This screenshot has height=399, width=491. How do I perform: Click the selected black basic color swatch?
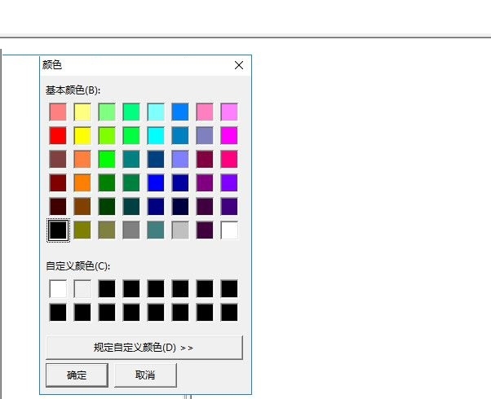tap(58, 230)
